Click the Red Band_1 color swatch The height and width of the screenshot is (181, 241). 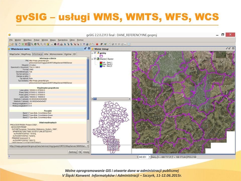tap(101, 62)
